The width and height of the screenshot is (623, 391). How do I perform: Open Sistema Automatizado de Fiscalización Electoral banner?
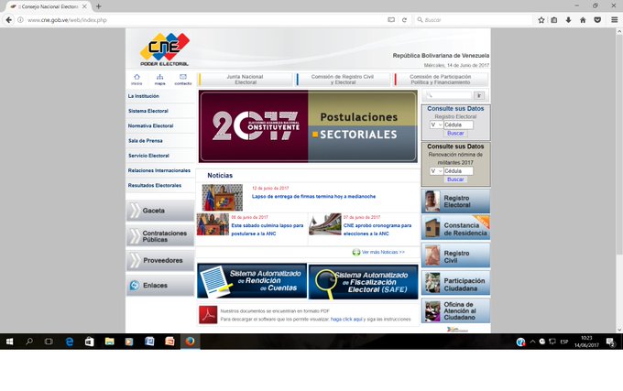pos(363,282)
